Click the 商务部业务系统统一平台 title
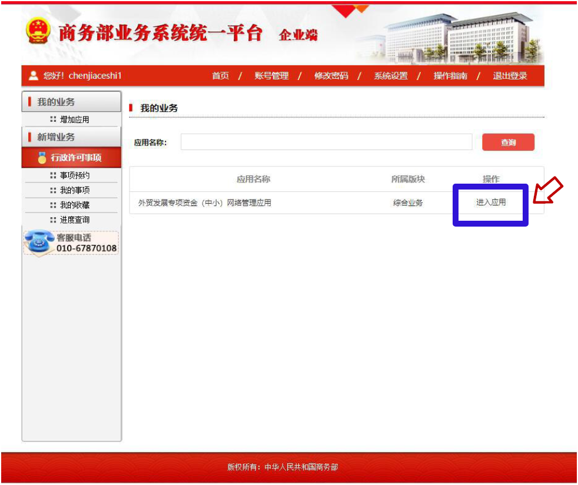Viewport: 578px width, 485px height. tap(160, 33)
